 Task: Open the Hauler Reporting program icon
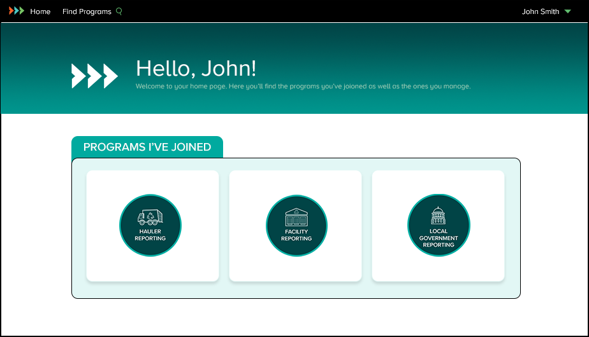pyautogui.click(x=150, y=225)
